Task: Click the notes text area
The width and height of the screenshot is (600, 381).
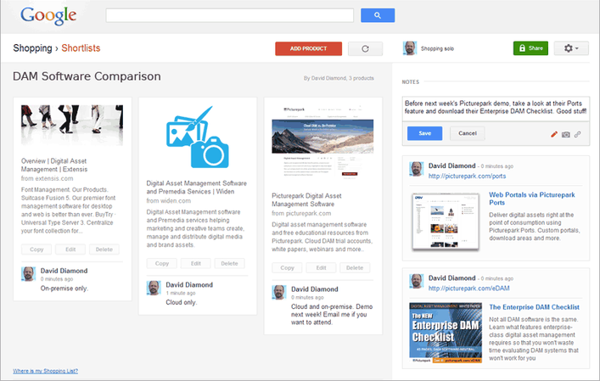Action: tap(496, 108)
